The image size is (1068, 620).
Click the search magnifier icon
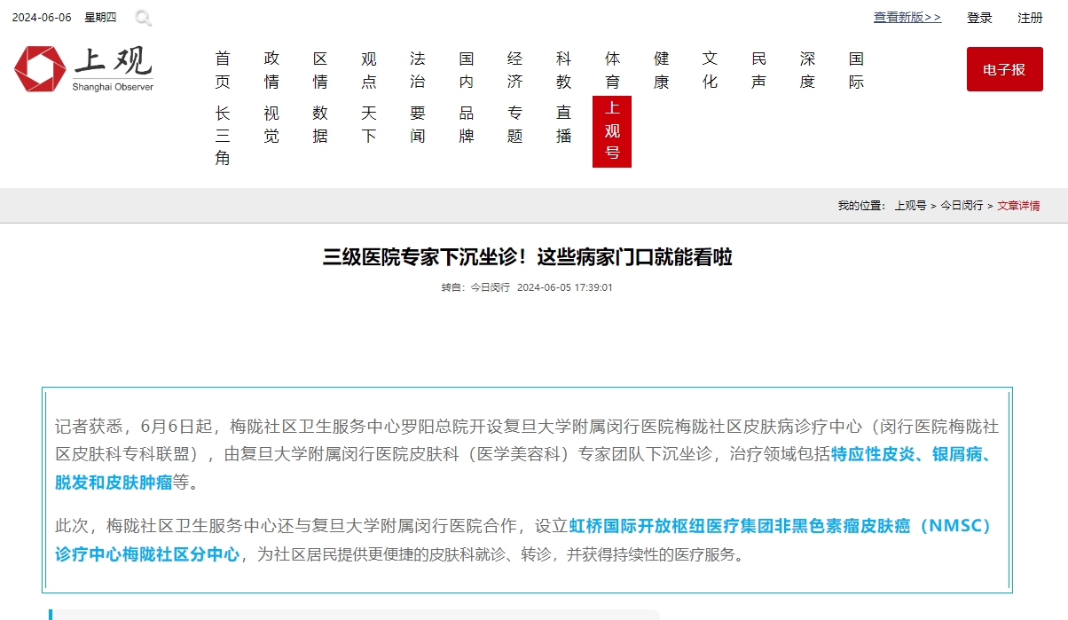pos(143,18)
